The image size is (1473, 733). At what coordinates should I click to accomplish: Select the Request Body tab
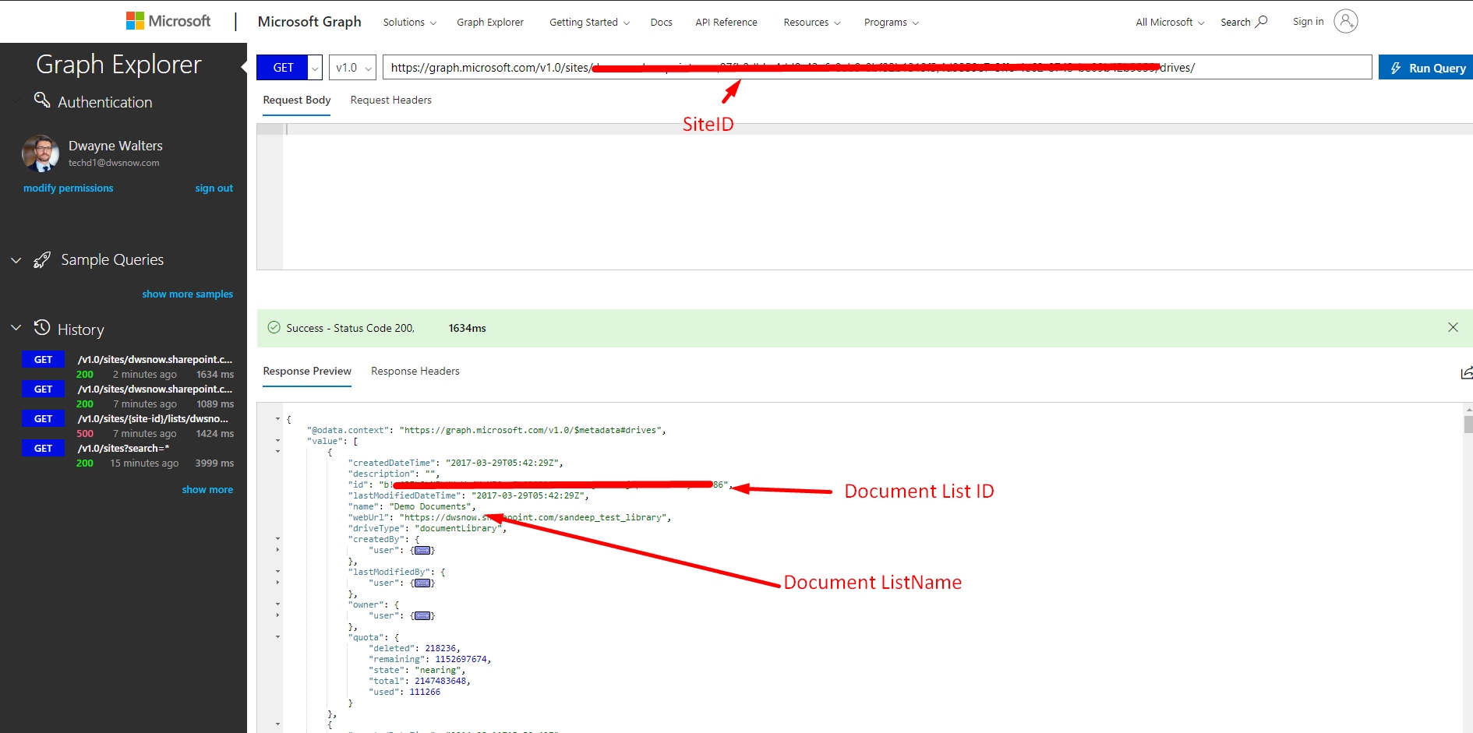296,100
